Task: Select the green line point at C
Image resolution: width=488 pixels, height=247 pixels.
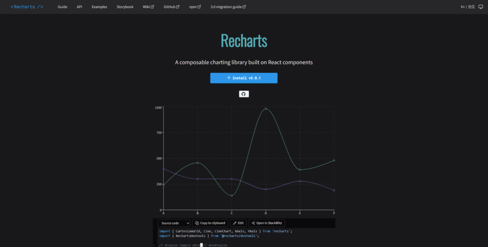Action: [x=232, y=196]
